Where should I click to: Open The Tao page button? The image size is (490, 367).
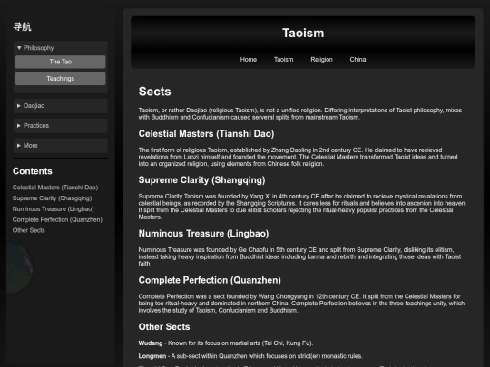pyautogui.click(x=60, y=62)
